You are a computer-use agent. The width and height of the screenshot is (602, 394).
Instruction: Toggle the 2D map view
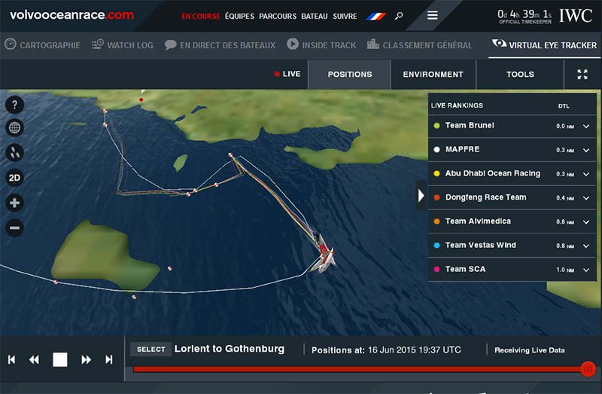click(x=14, y=178)
